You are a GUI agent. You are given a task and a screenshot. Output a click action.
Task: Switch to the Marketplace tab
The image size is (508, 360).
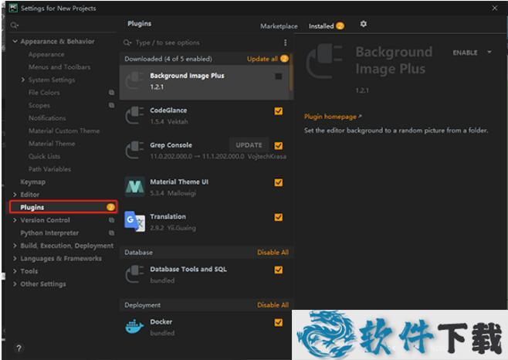[278, 26]
